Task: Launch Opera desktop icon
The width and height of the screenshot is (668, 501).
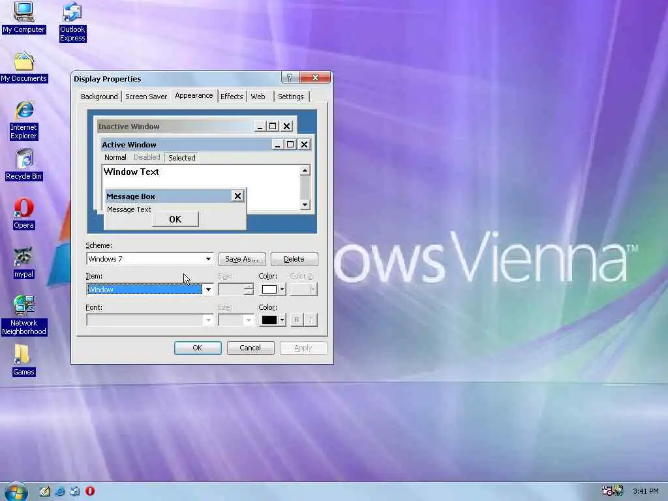Action: click(x=24, y=214)
